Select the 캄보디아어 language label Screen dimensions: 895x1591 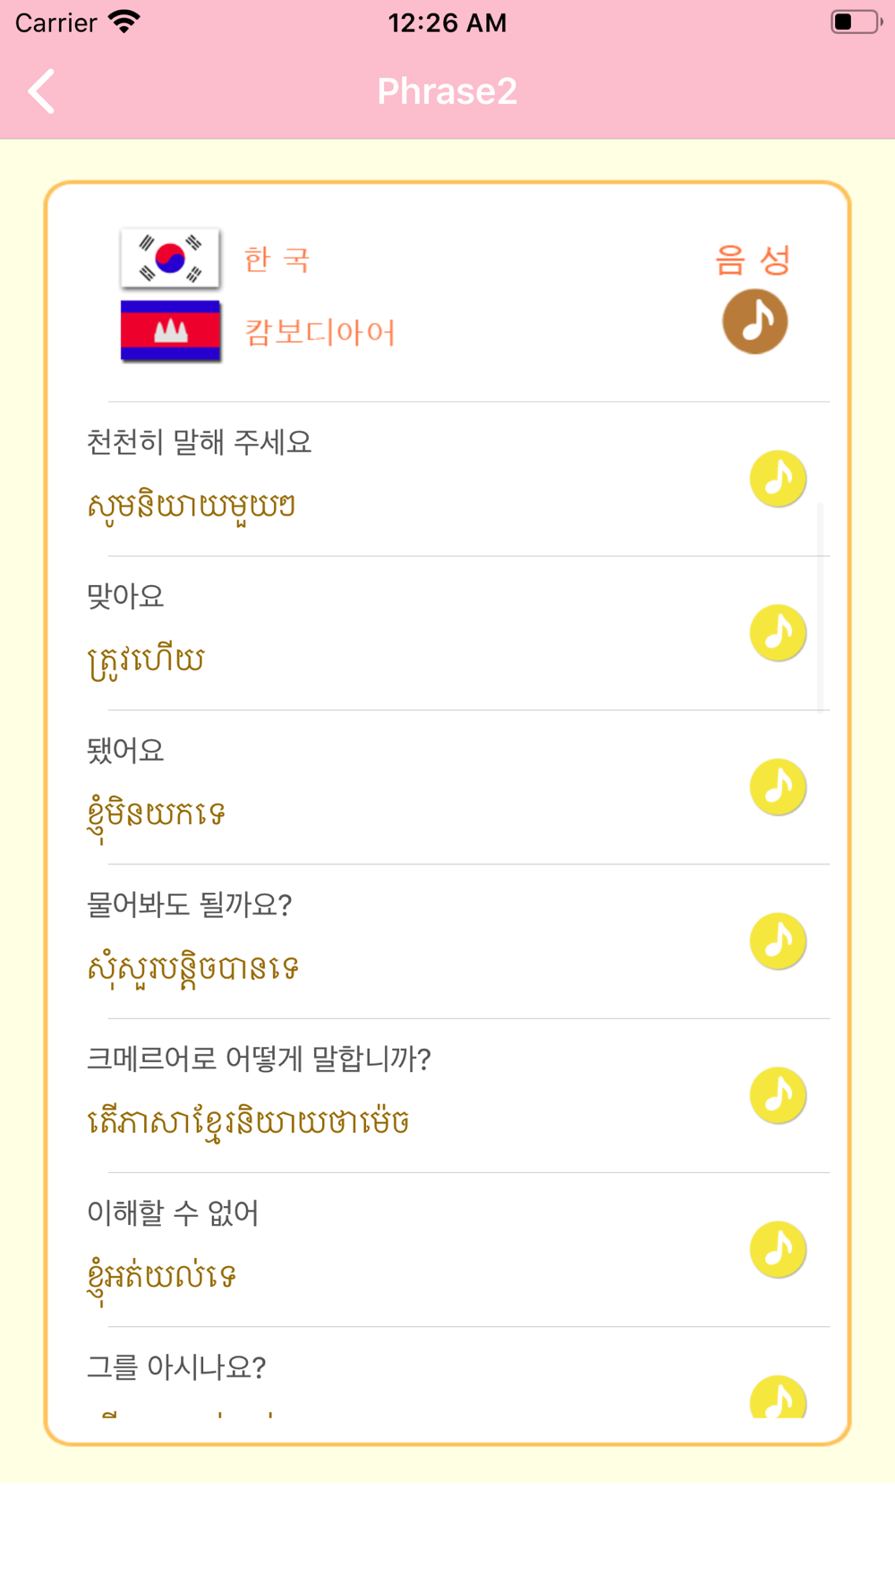320,332
